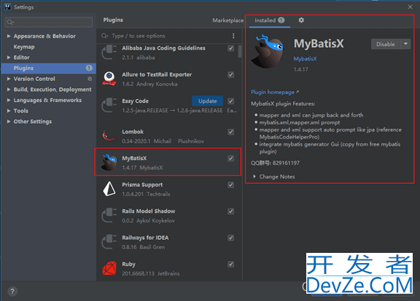The width and height of the screenshot is (420, 301).
Task: Click the large MyBatisX logo in details
Action: (x=268, y=51)
